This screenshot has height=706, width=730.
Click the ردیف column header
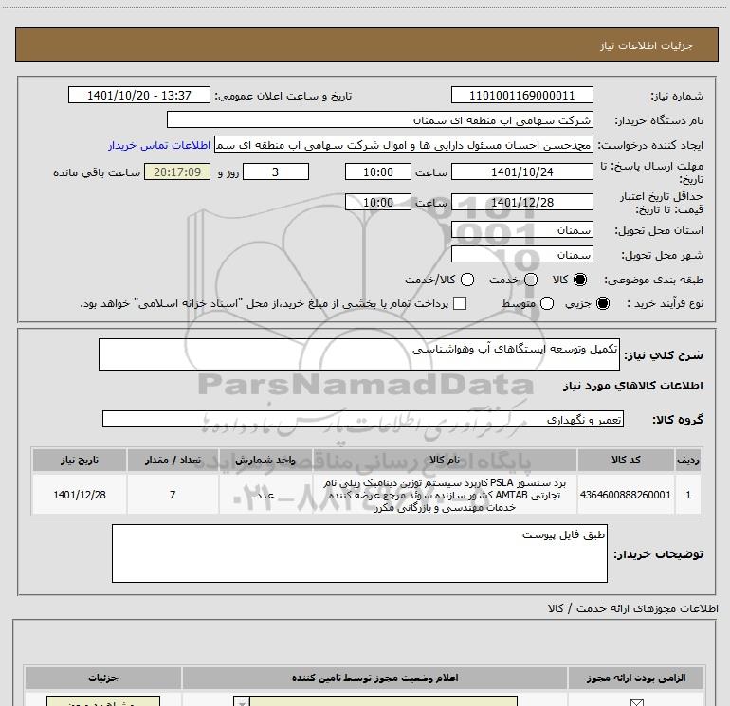point(688,460)
